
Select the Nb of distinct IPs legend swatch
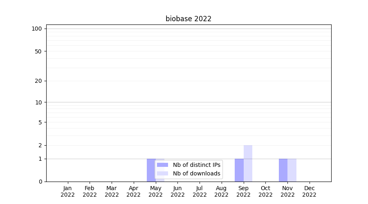click(162, 165)
